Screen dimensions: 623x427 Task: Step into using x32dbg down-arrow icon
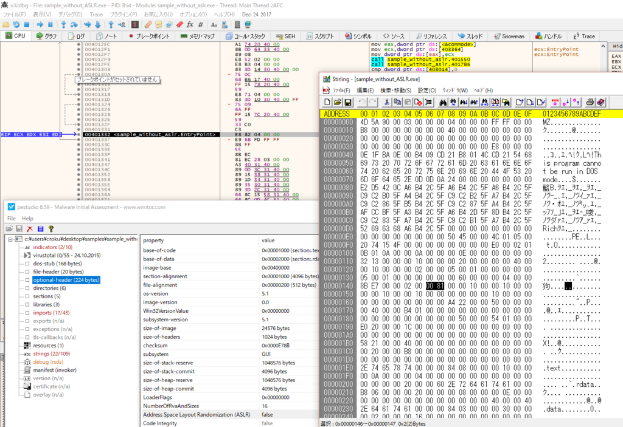[x=63, y=25]
